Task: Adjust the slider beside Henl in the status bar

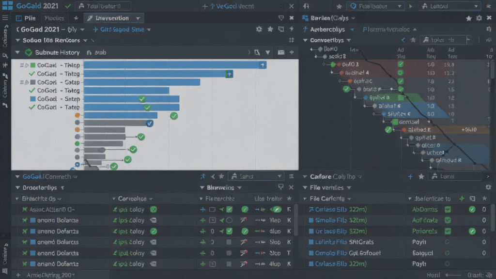Action: (453, 275)
